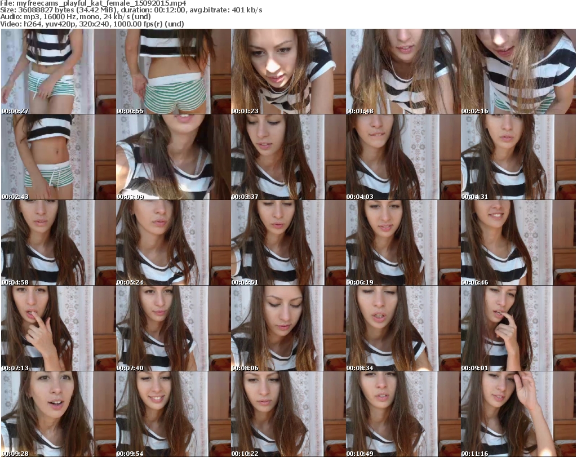
Task: Select the thumbnail at 00:04:58
Action: click(x=59, y=243)
